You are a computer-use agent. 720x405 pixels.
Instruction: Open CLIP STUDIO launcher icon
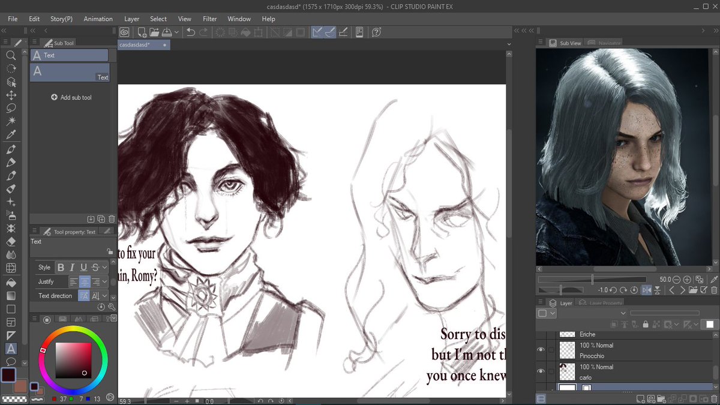[x=124, y=32]
